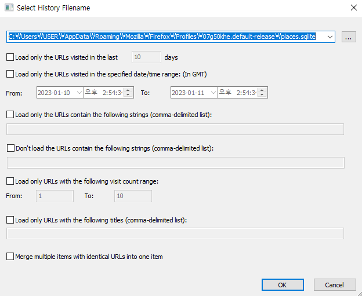Click the titles comma-delimited list text field
The height and width of the screenshot is (296, 362).
[x=175, y=233]
